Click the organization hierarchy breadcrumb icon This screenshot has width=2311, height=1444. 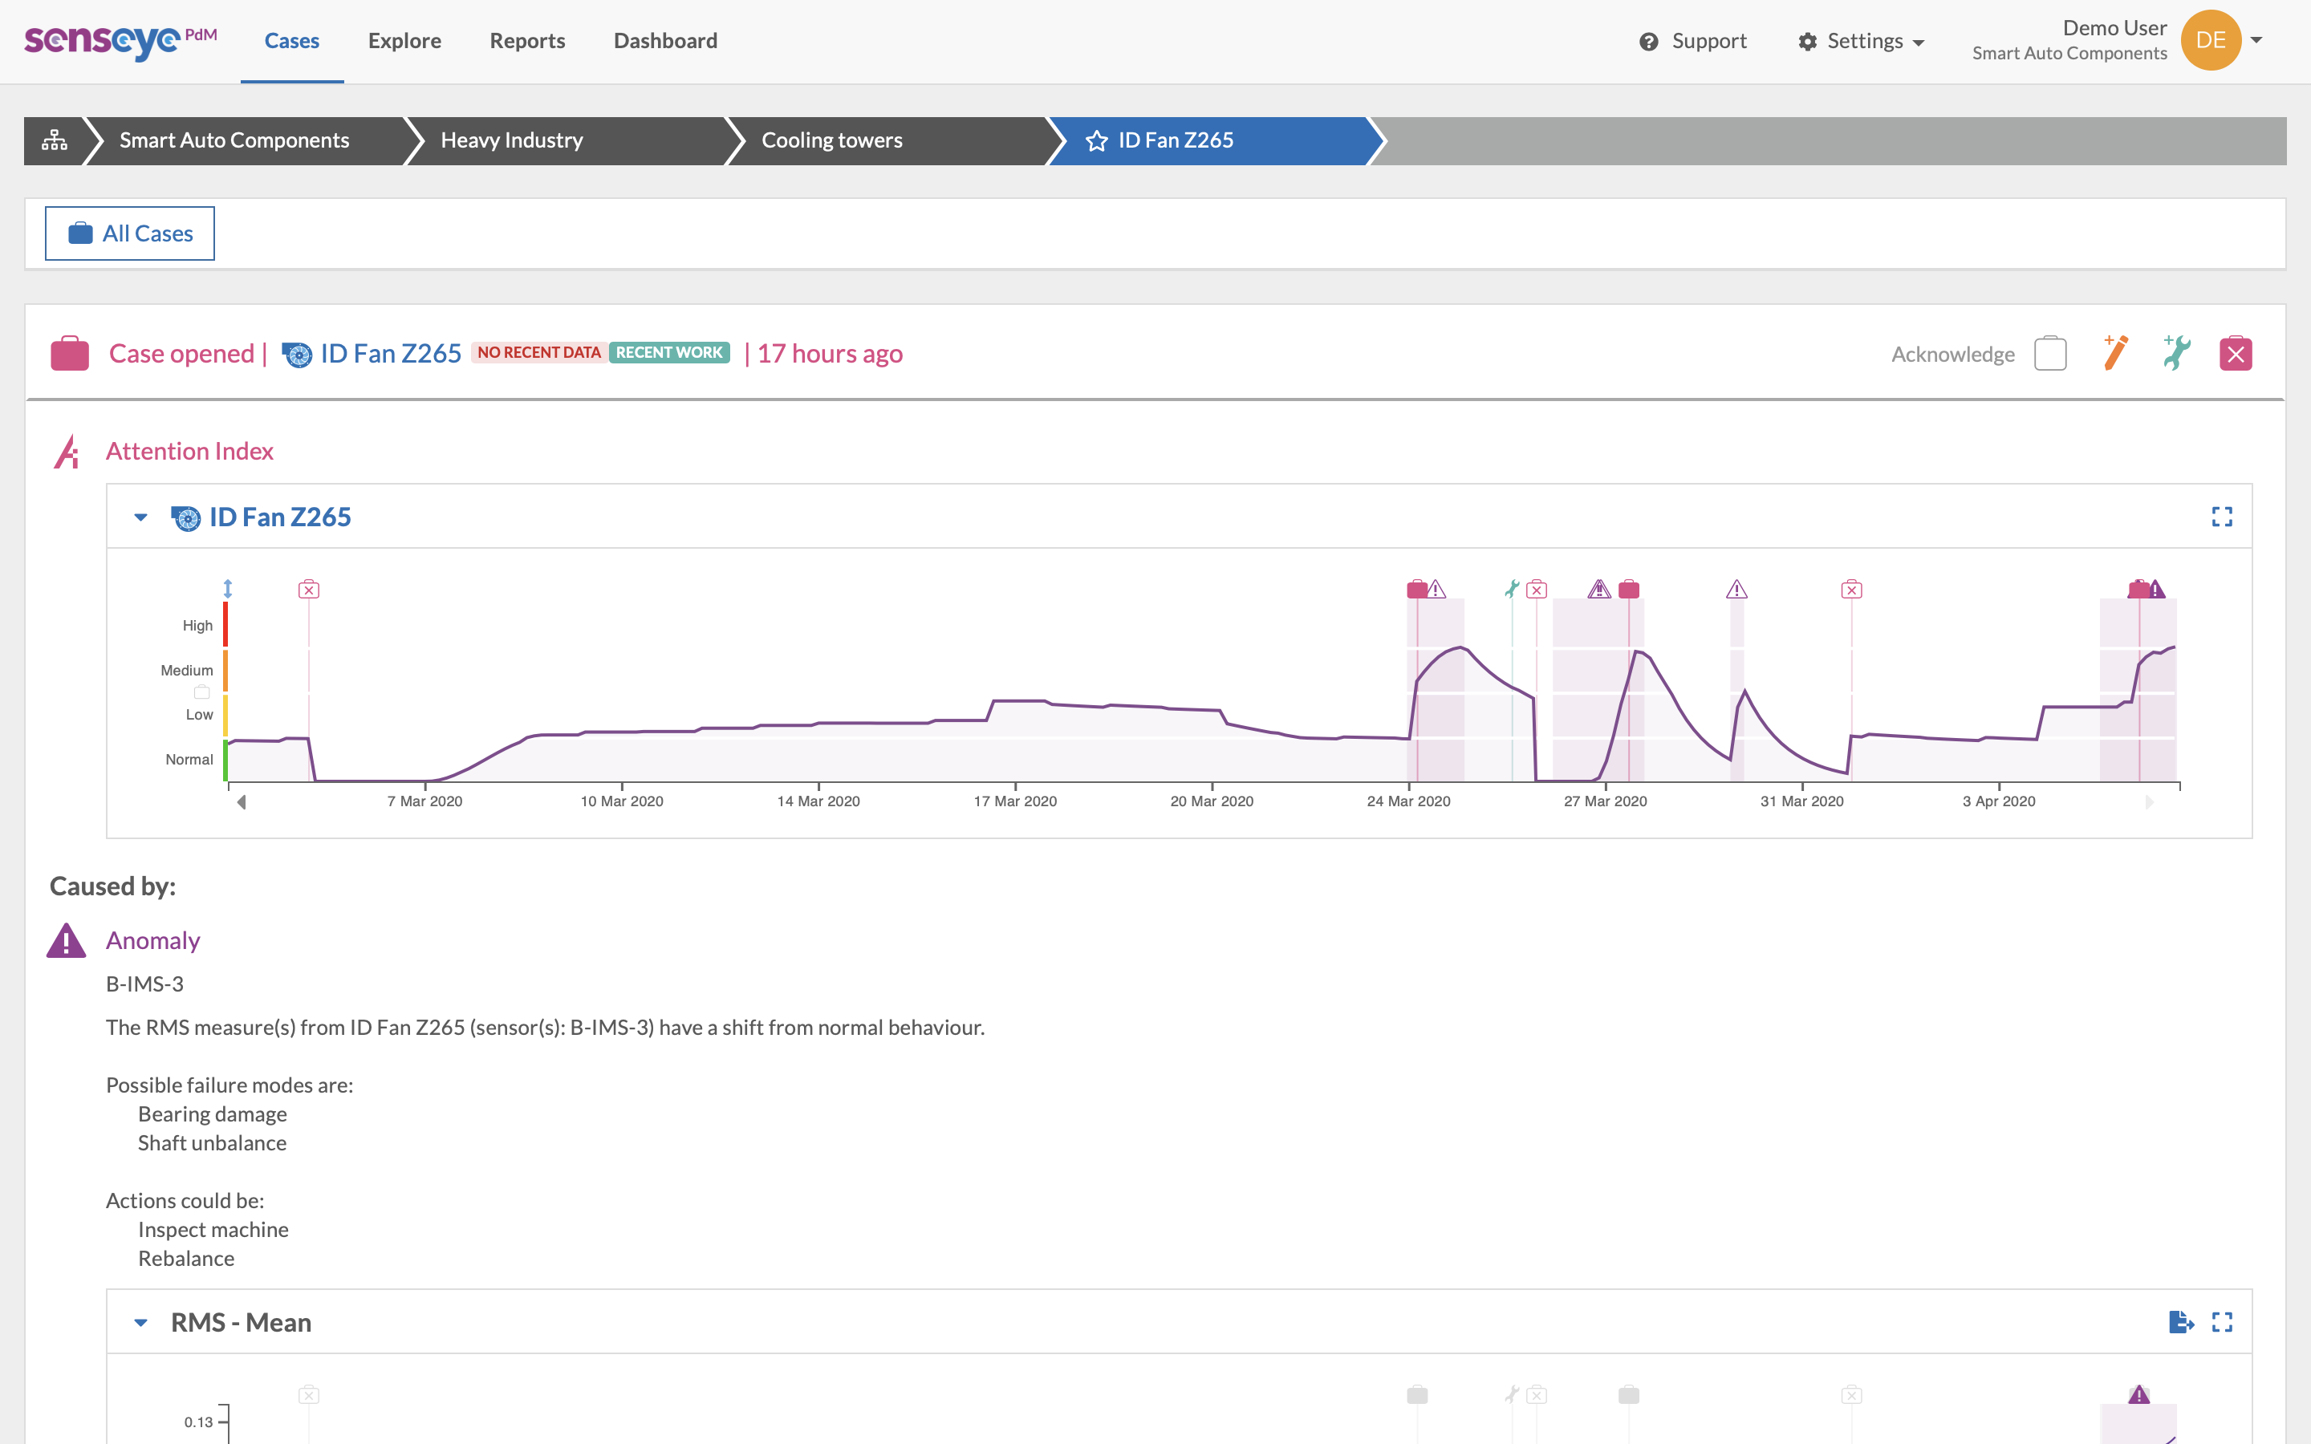pyautogui.click(x=55, y=140)
